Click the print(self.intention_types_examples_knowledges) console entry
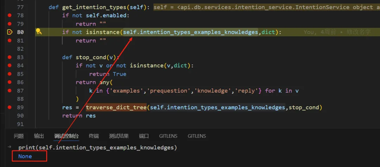 click(x=98, y=148)
